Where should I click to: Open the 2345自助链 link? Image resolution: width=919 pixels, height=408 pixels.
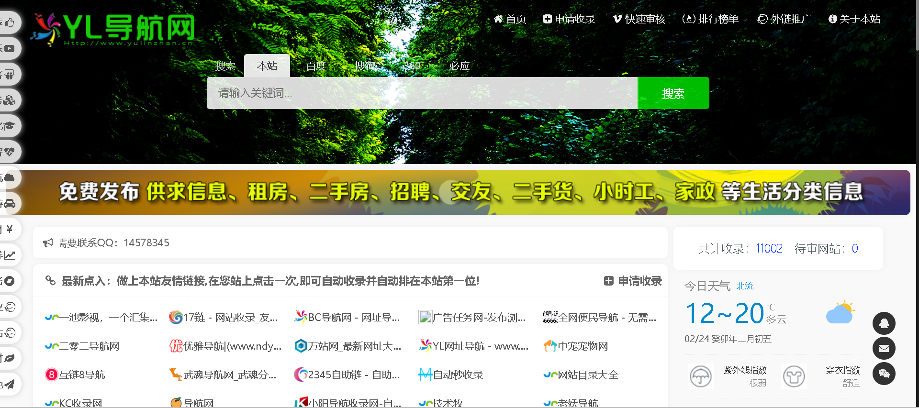(x=347, y=375)
